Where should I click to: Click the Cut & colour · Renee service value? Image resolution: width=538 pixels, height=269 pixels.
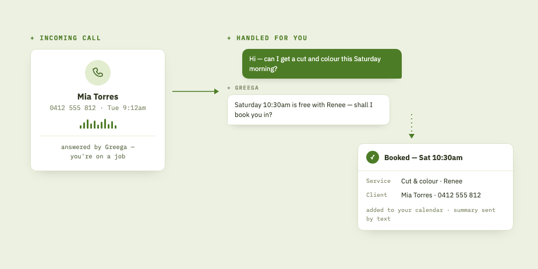click(431, 181)
